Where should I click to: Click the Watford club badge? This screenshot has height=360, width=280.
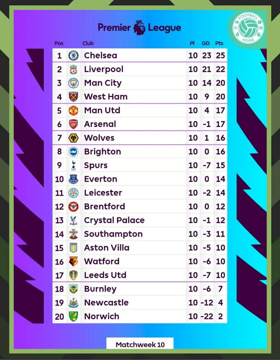click(73, 262)
